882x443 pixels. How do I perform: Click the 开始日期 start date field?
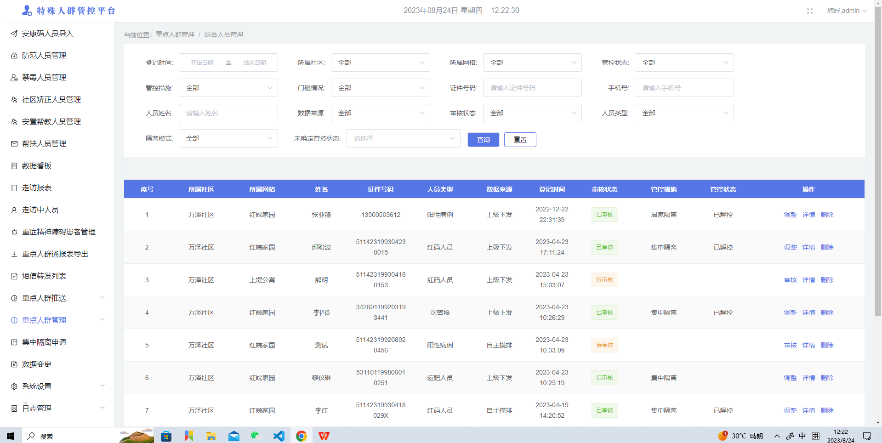[202, 62]
